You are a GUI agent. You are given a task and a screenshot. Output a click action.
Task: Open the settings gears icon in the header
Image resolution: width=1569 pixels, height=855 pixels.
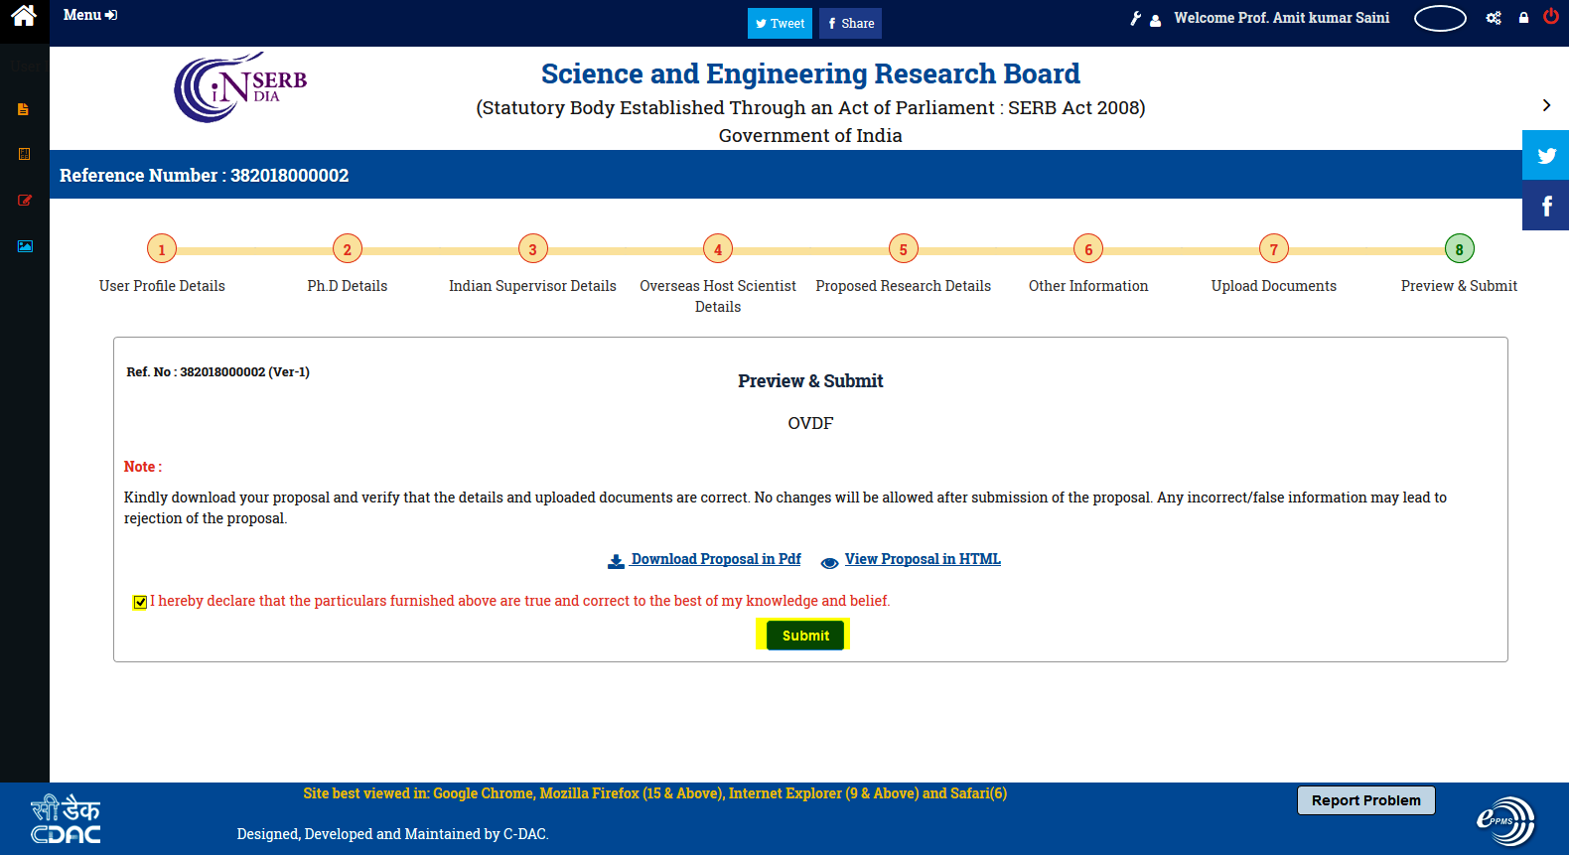(1494, 18)
